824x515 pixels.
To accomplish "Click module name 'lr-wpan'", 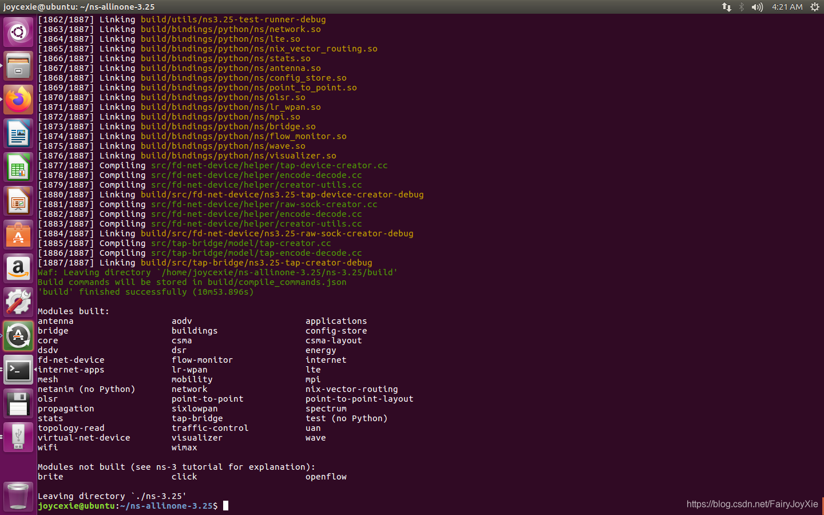I will pos(189,370).
